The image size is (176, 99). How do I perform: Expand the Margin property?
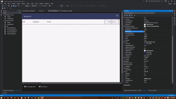click(x=124, y=61)
